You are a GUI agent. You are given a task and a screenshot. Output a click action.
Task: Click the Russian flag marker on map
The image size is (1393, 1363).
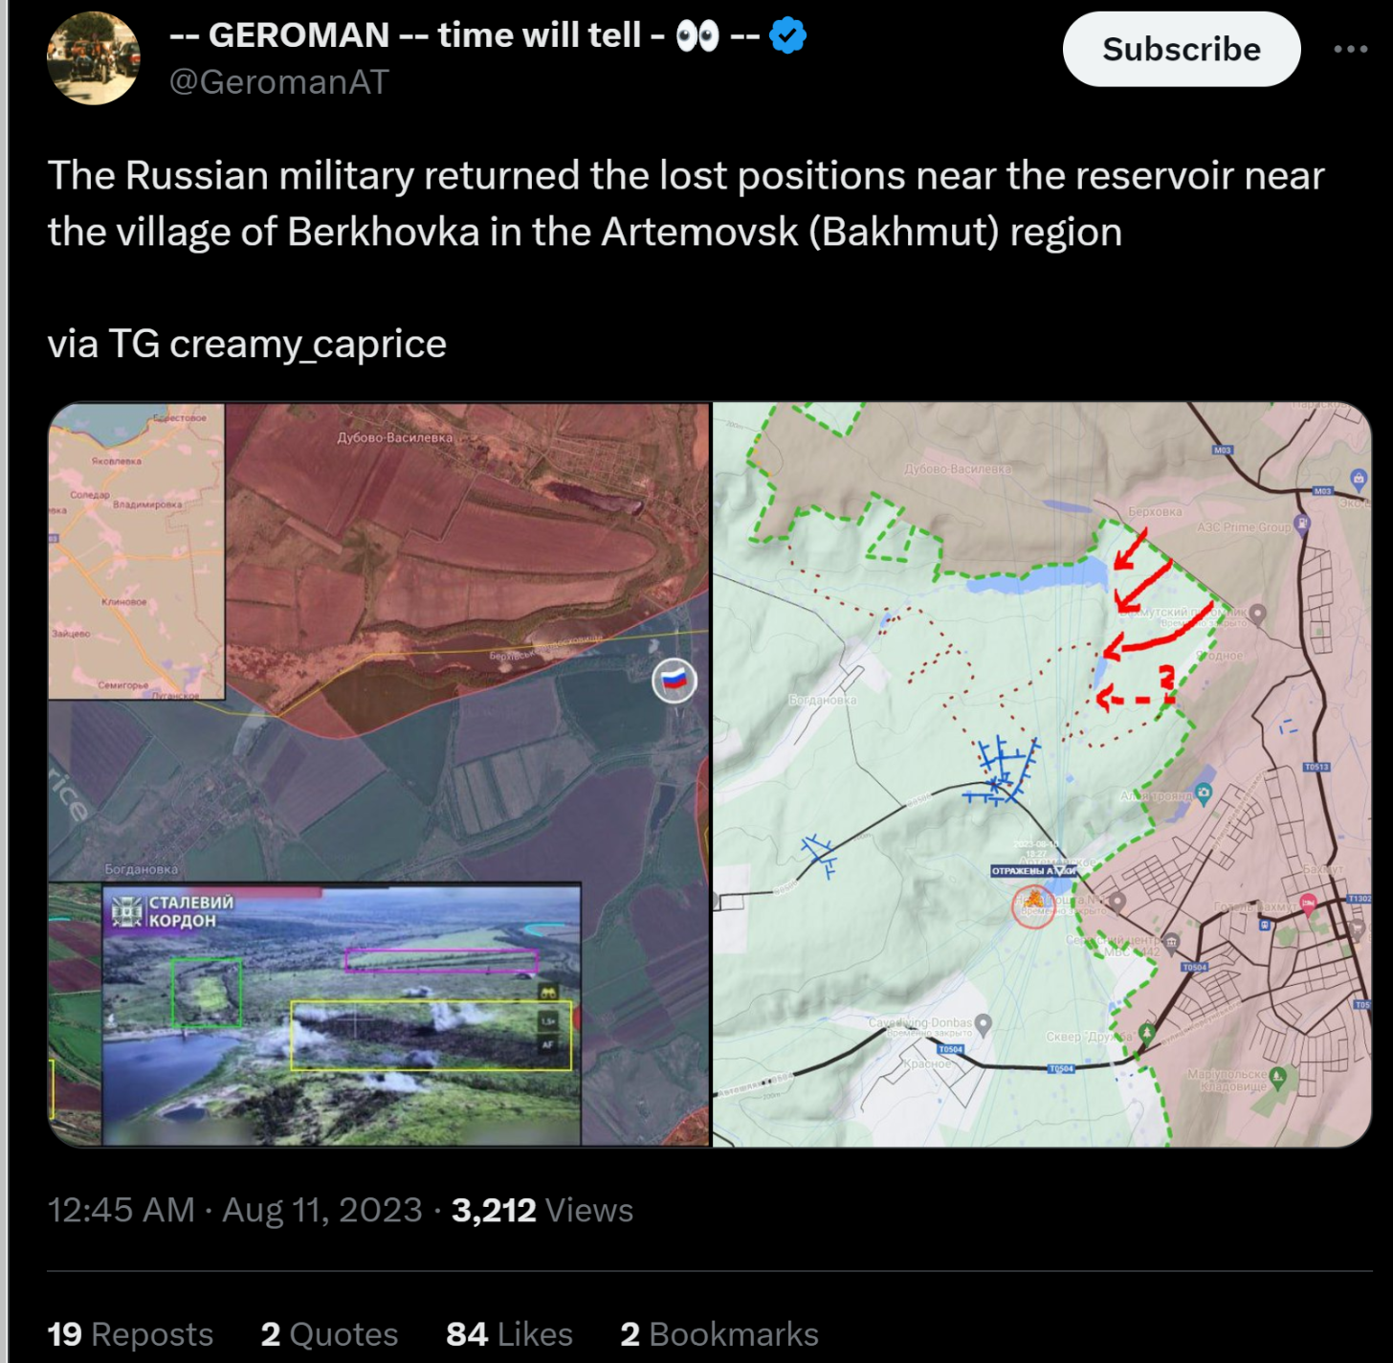click(674, 681)
